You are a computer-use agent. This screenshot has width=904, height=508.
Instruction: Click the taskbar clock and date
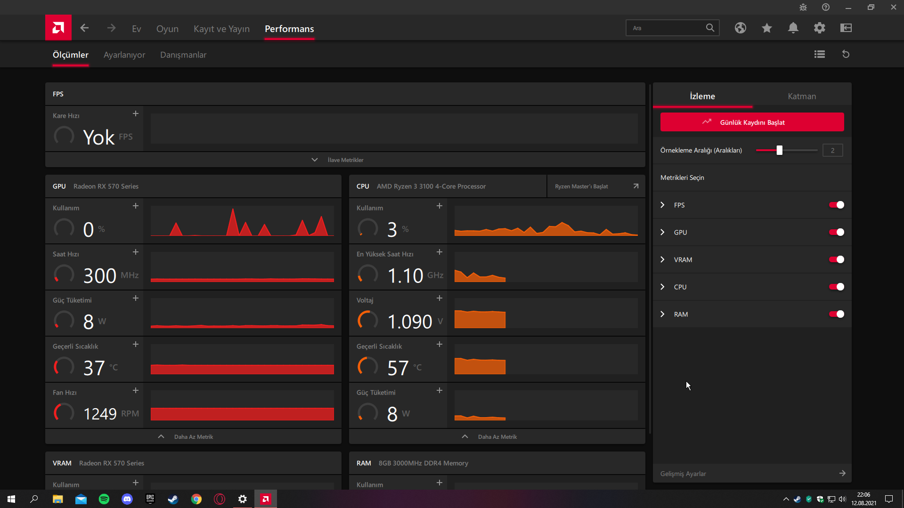pyautogui.click(x=863, y=499)
